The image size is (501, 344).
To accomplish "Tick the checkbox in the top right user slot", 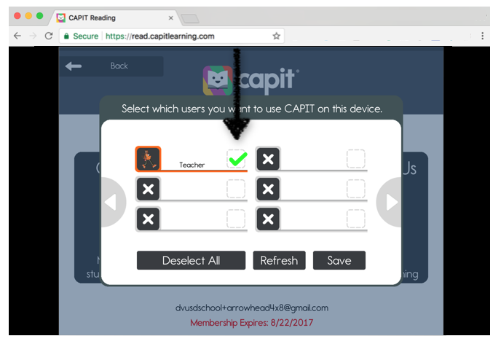I will coord(355,159).
